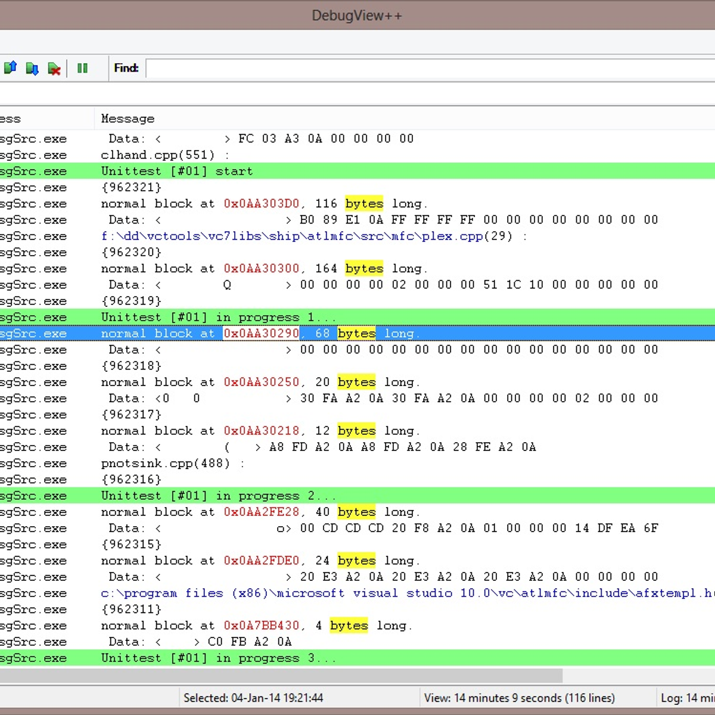The width and height of the screenshot is (715, 715).
Task: Click inside the Find input box
Action: click(417, 68)
